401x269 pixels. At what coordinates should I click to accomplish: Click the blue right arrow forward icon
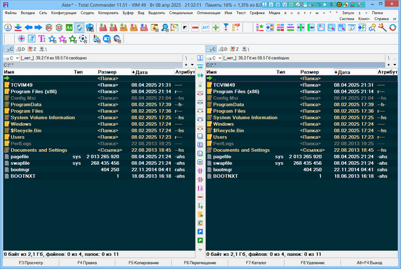point(39,28)
